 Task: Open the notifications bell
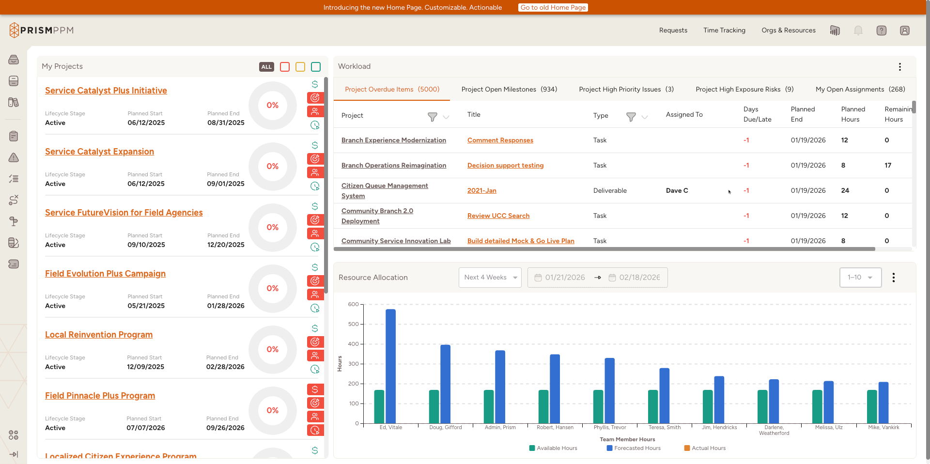coord(858,30)
